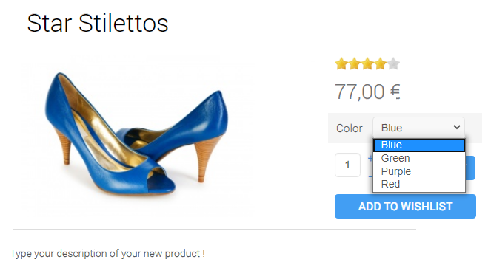Image resolution: width=488 pixels, height=268 pixels.
Task: Click the Star Stilettos product title
Action: pyautogui.click(x=98, y=24)
